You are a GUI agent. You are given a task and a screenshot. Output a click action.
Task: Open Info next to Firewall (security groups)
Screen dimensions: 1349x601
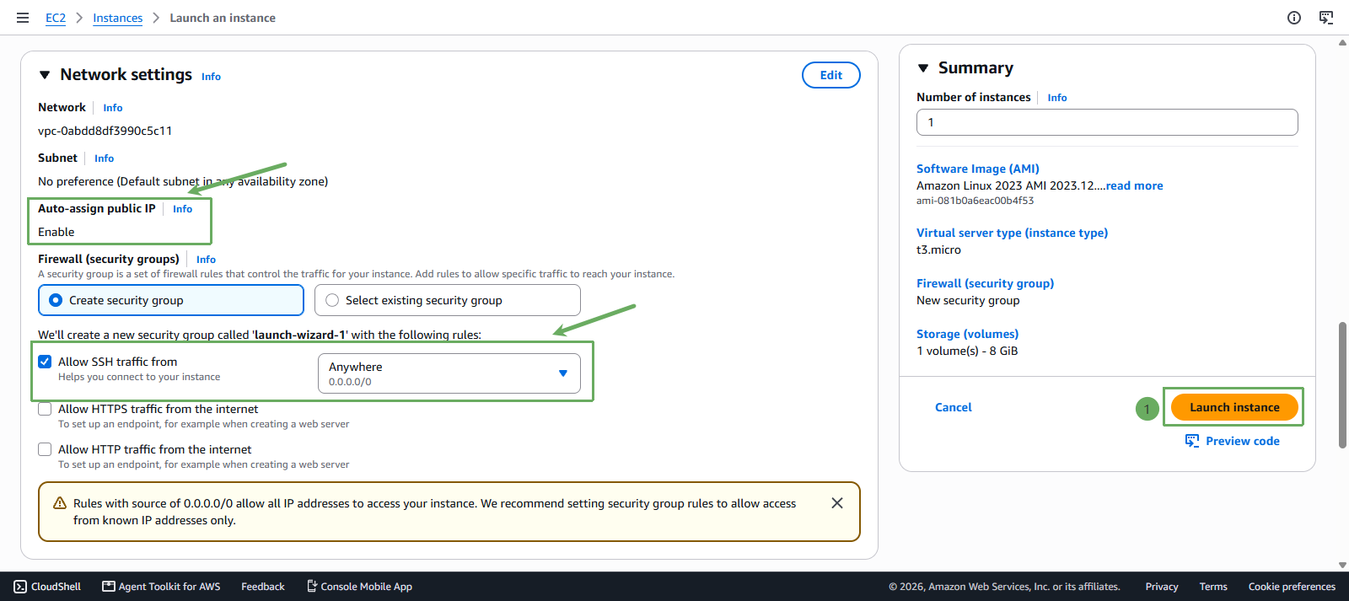207,260
